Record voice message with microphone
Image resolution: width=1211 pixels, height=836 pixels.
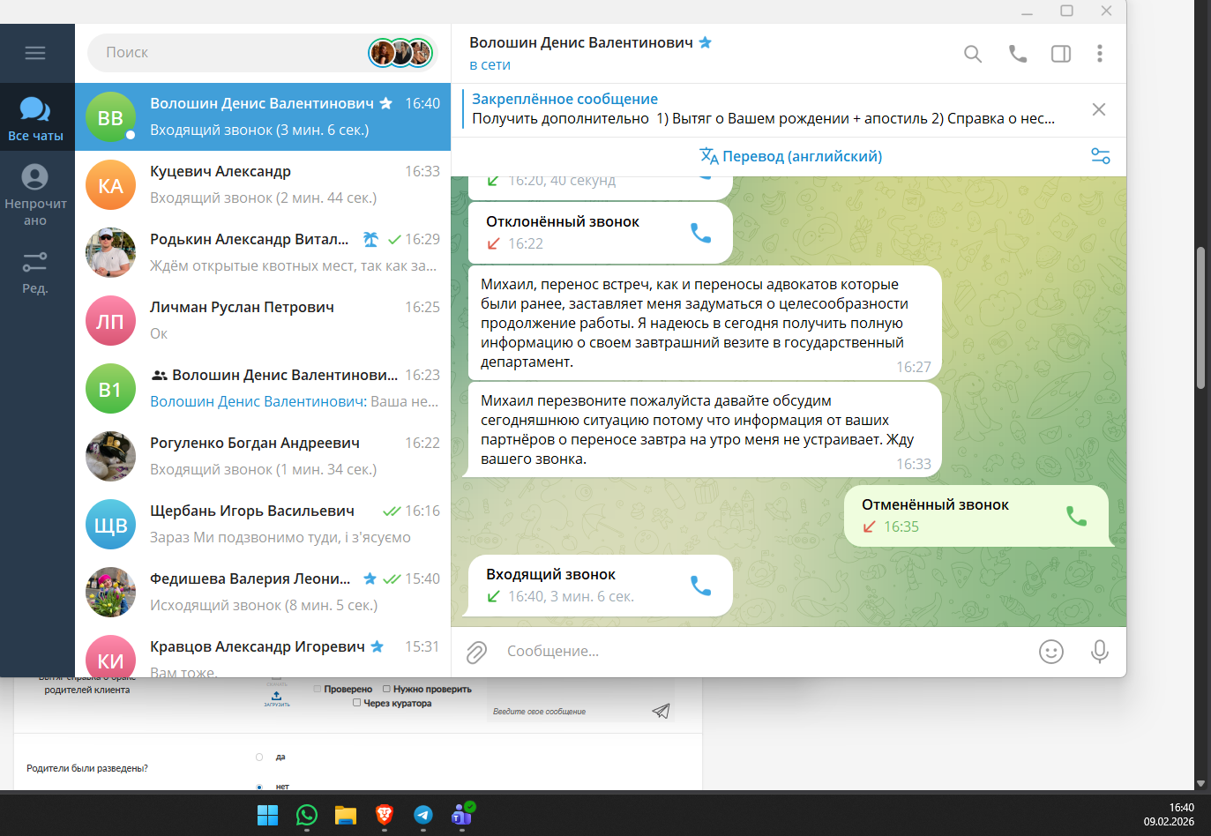tap(1100, 652)
